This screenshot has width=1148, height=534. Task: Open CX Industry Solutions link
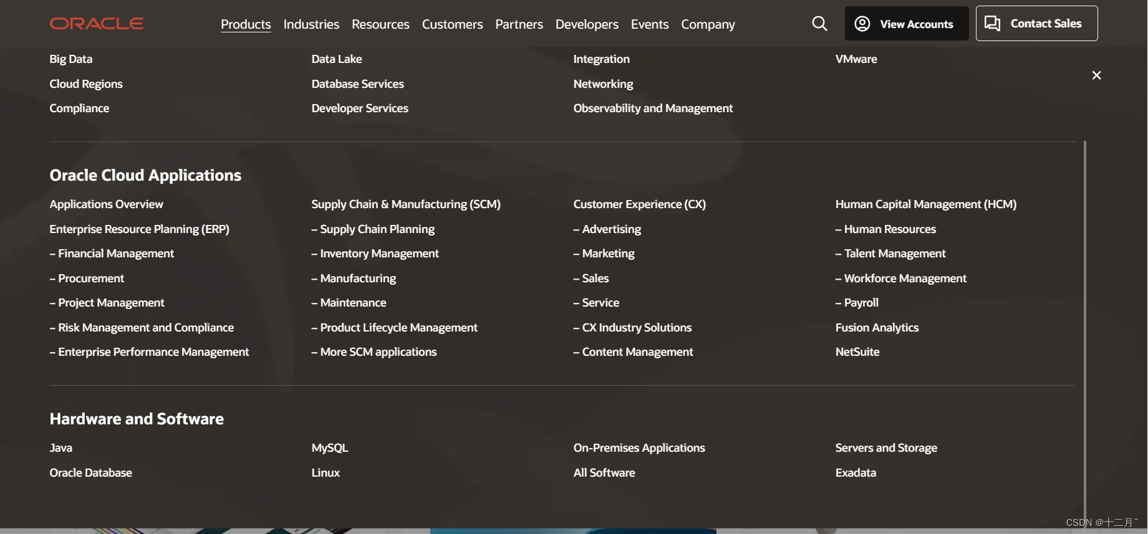[632, 328]
